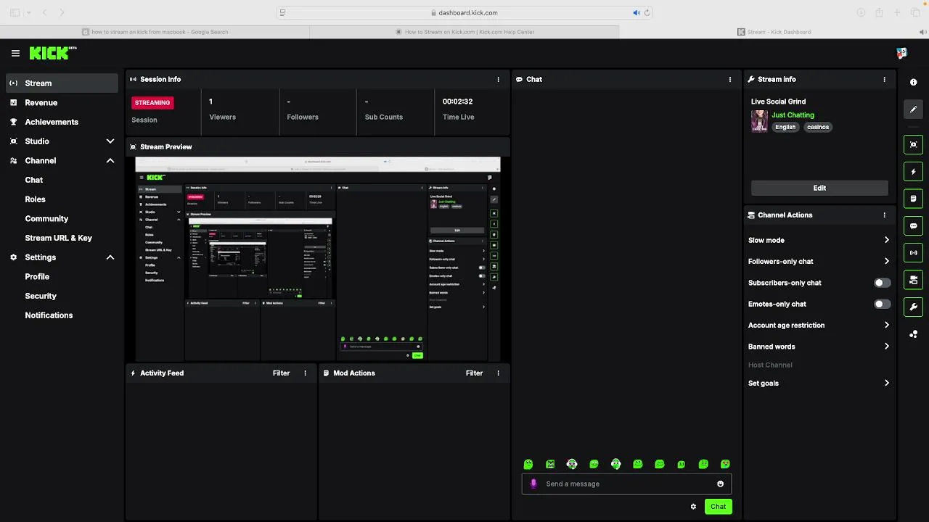Click the stream preview thumbnail
Screen dimensions: 929x522
point(318,259)
